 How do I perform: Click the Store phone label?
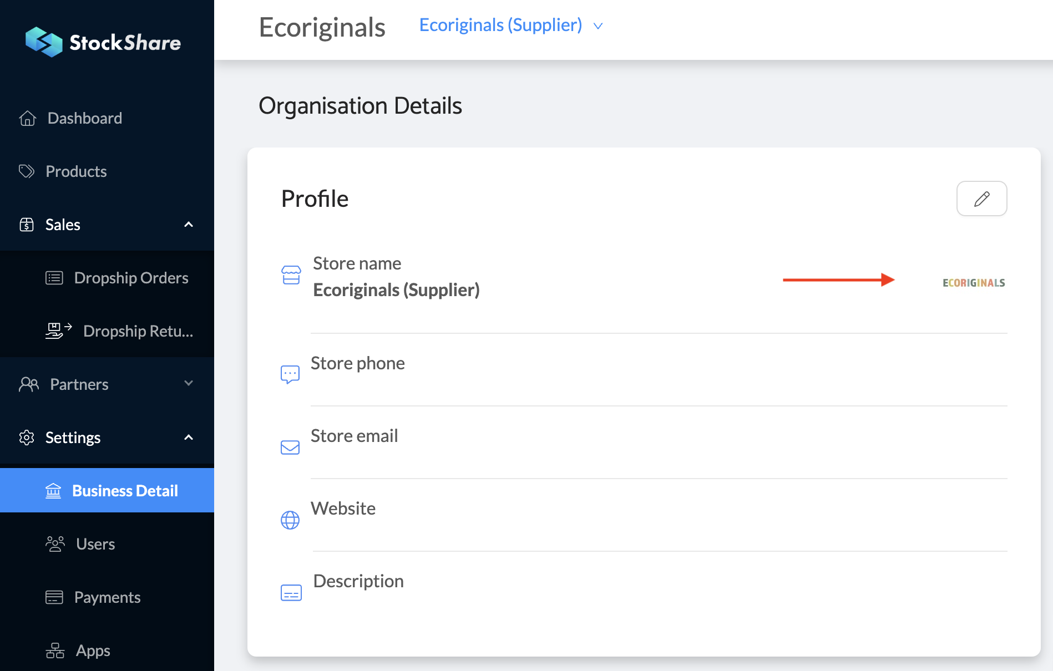[x=358, y=363]
